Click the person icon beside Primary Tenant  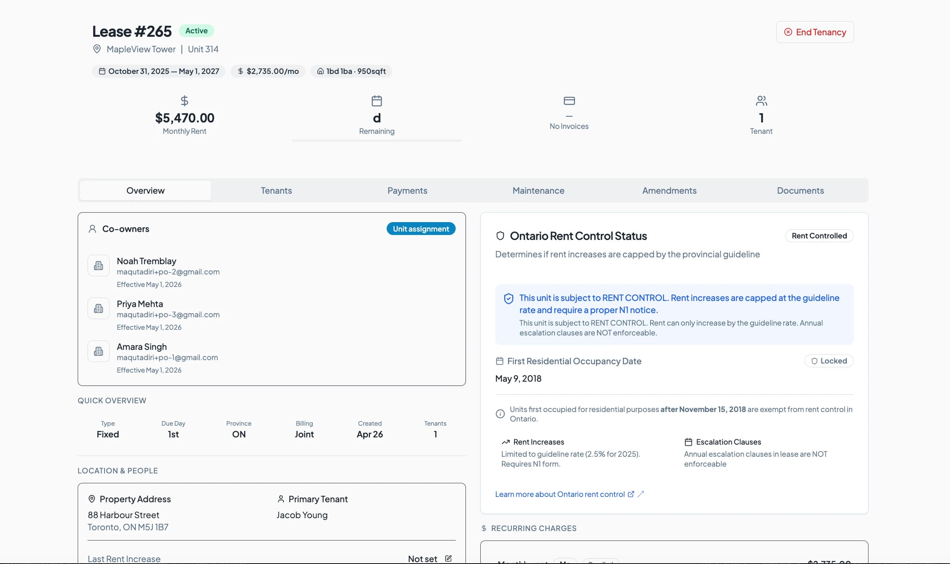pyautogui.click(x=281, y=499)
